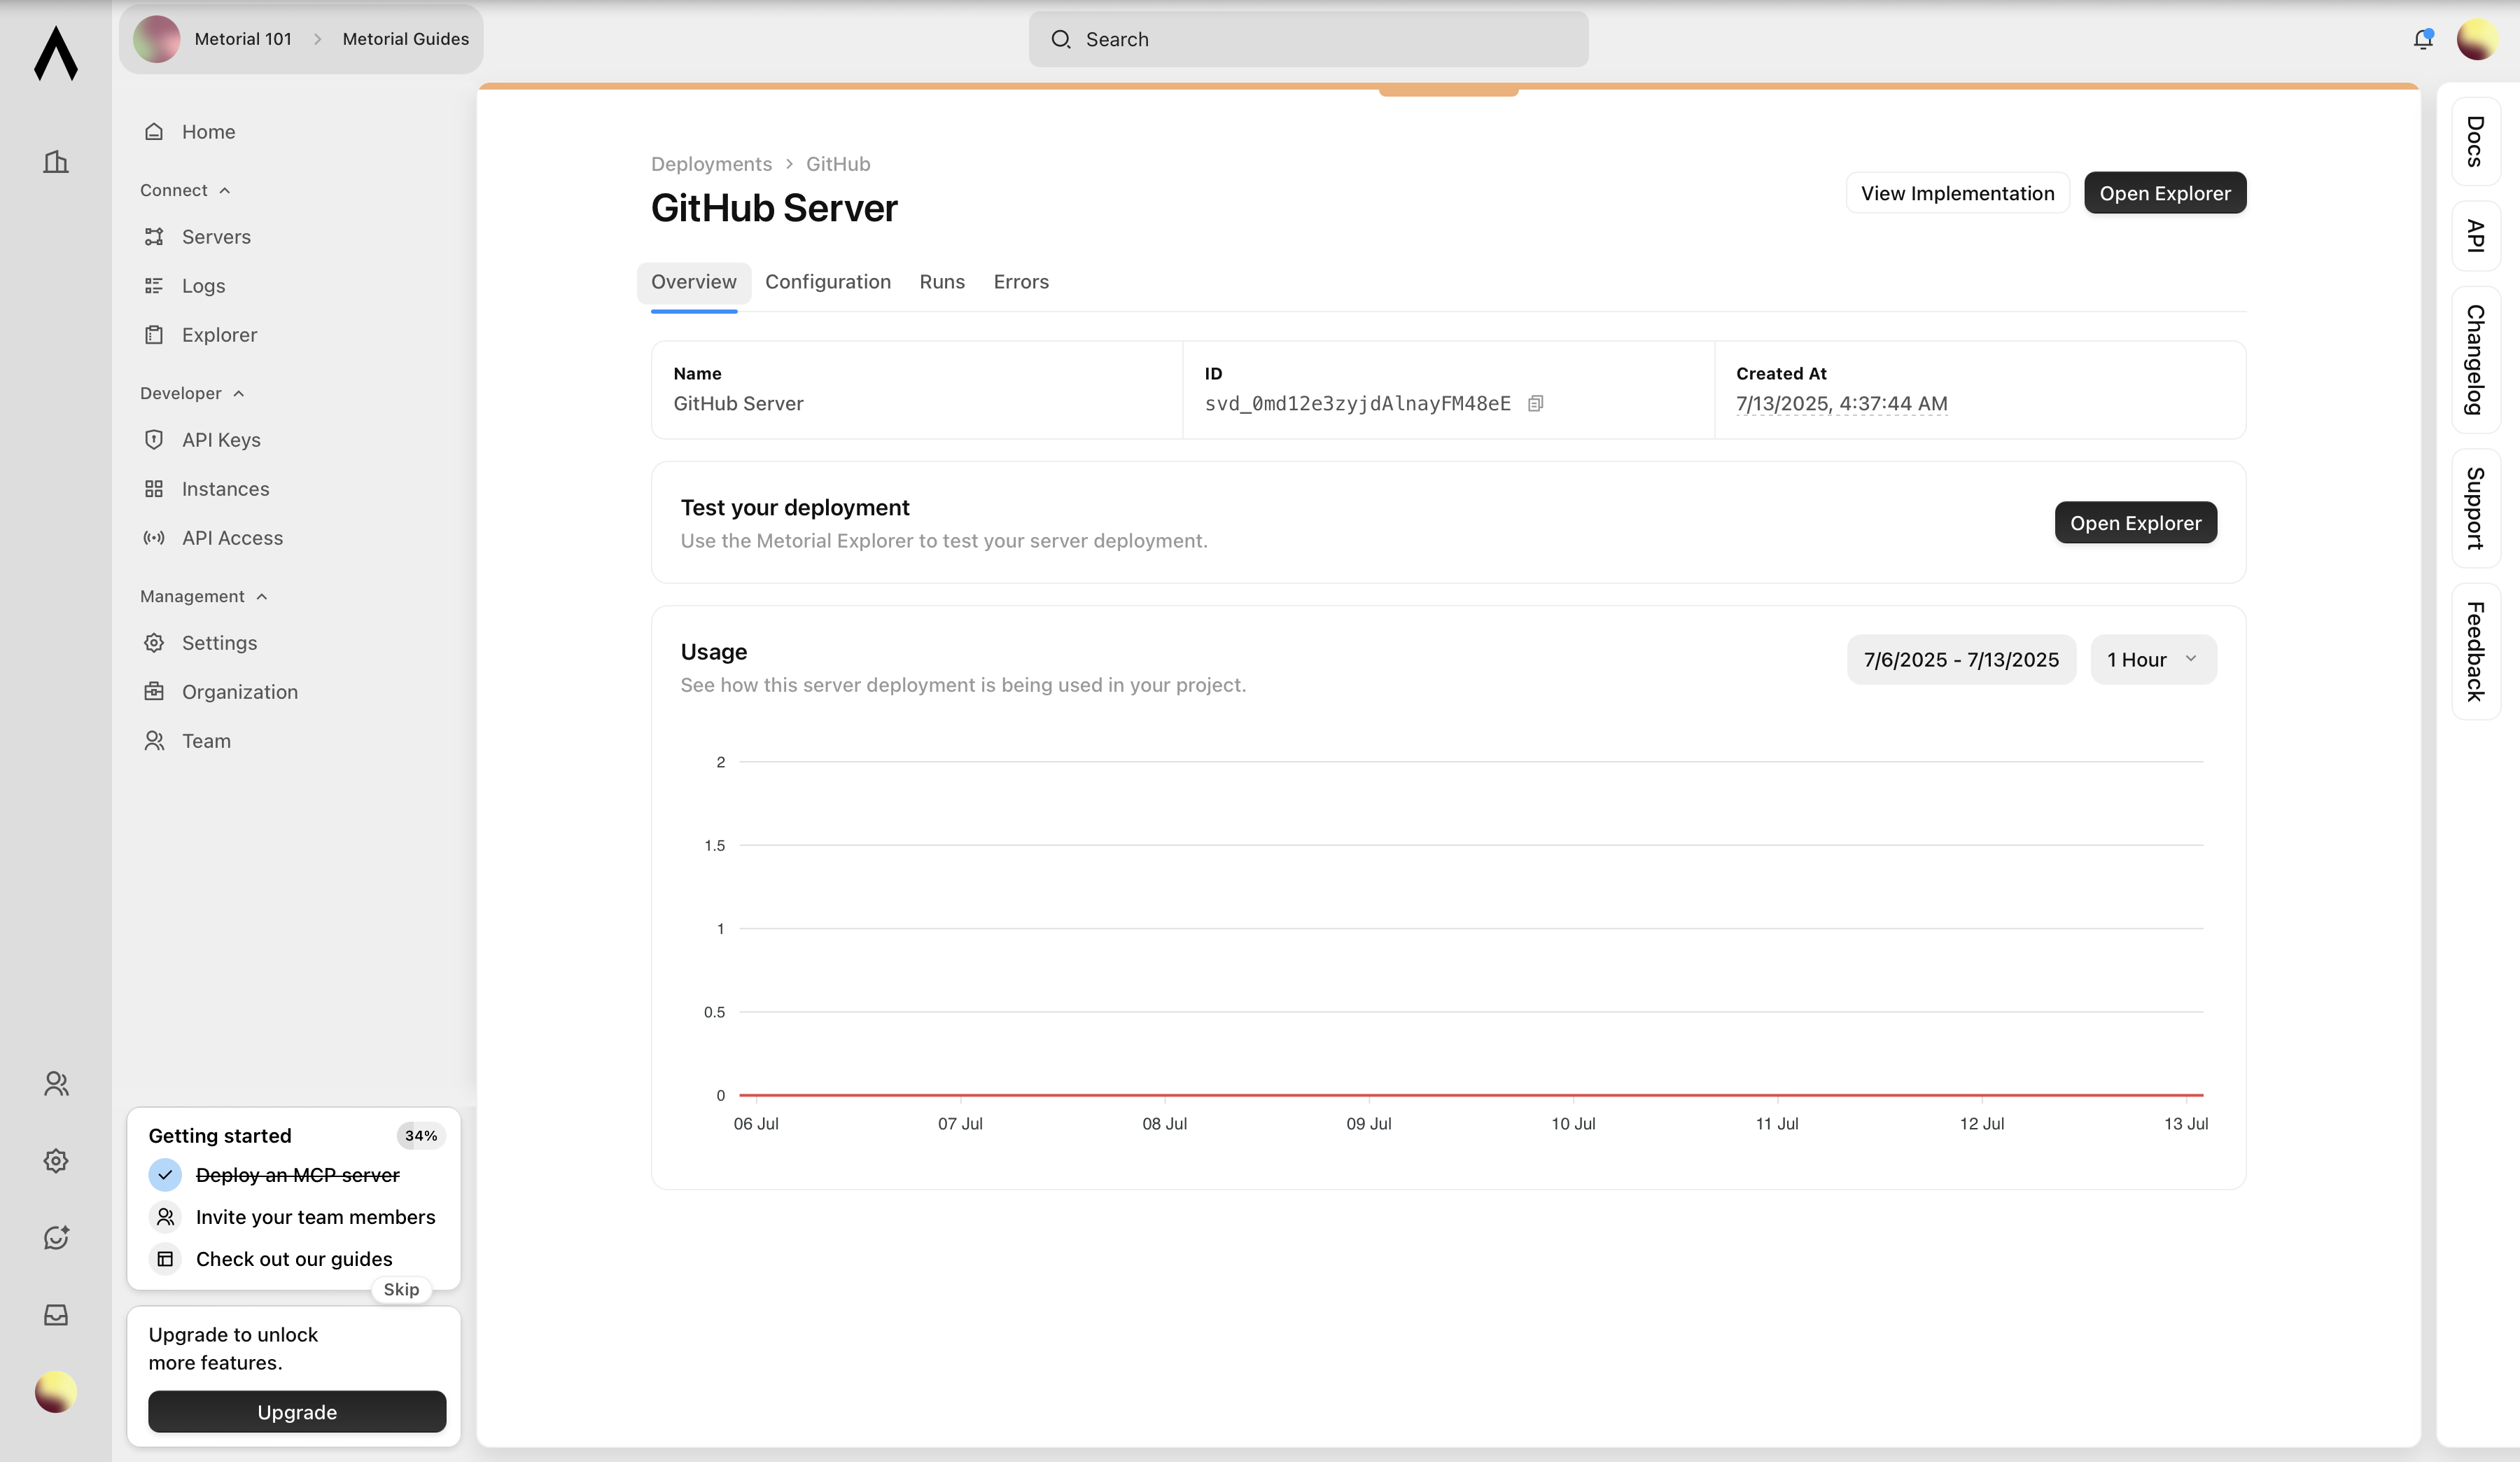2520x1462 pixels.
Task: Open the Explorer from the sidebar
Action: (x=219, y=334)
